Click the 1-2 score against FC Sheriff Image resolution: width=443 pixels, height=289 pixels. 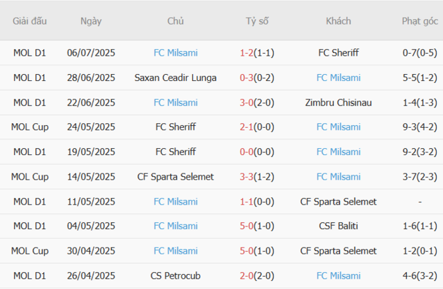point(247,53)
